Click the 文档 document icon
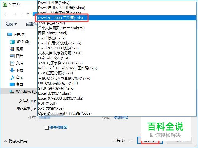Screen dimensions: 198x148 click(12, 63)
